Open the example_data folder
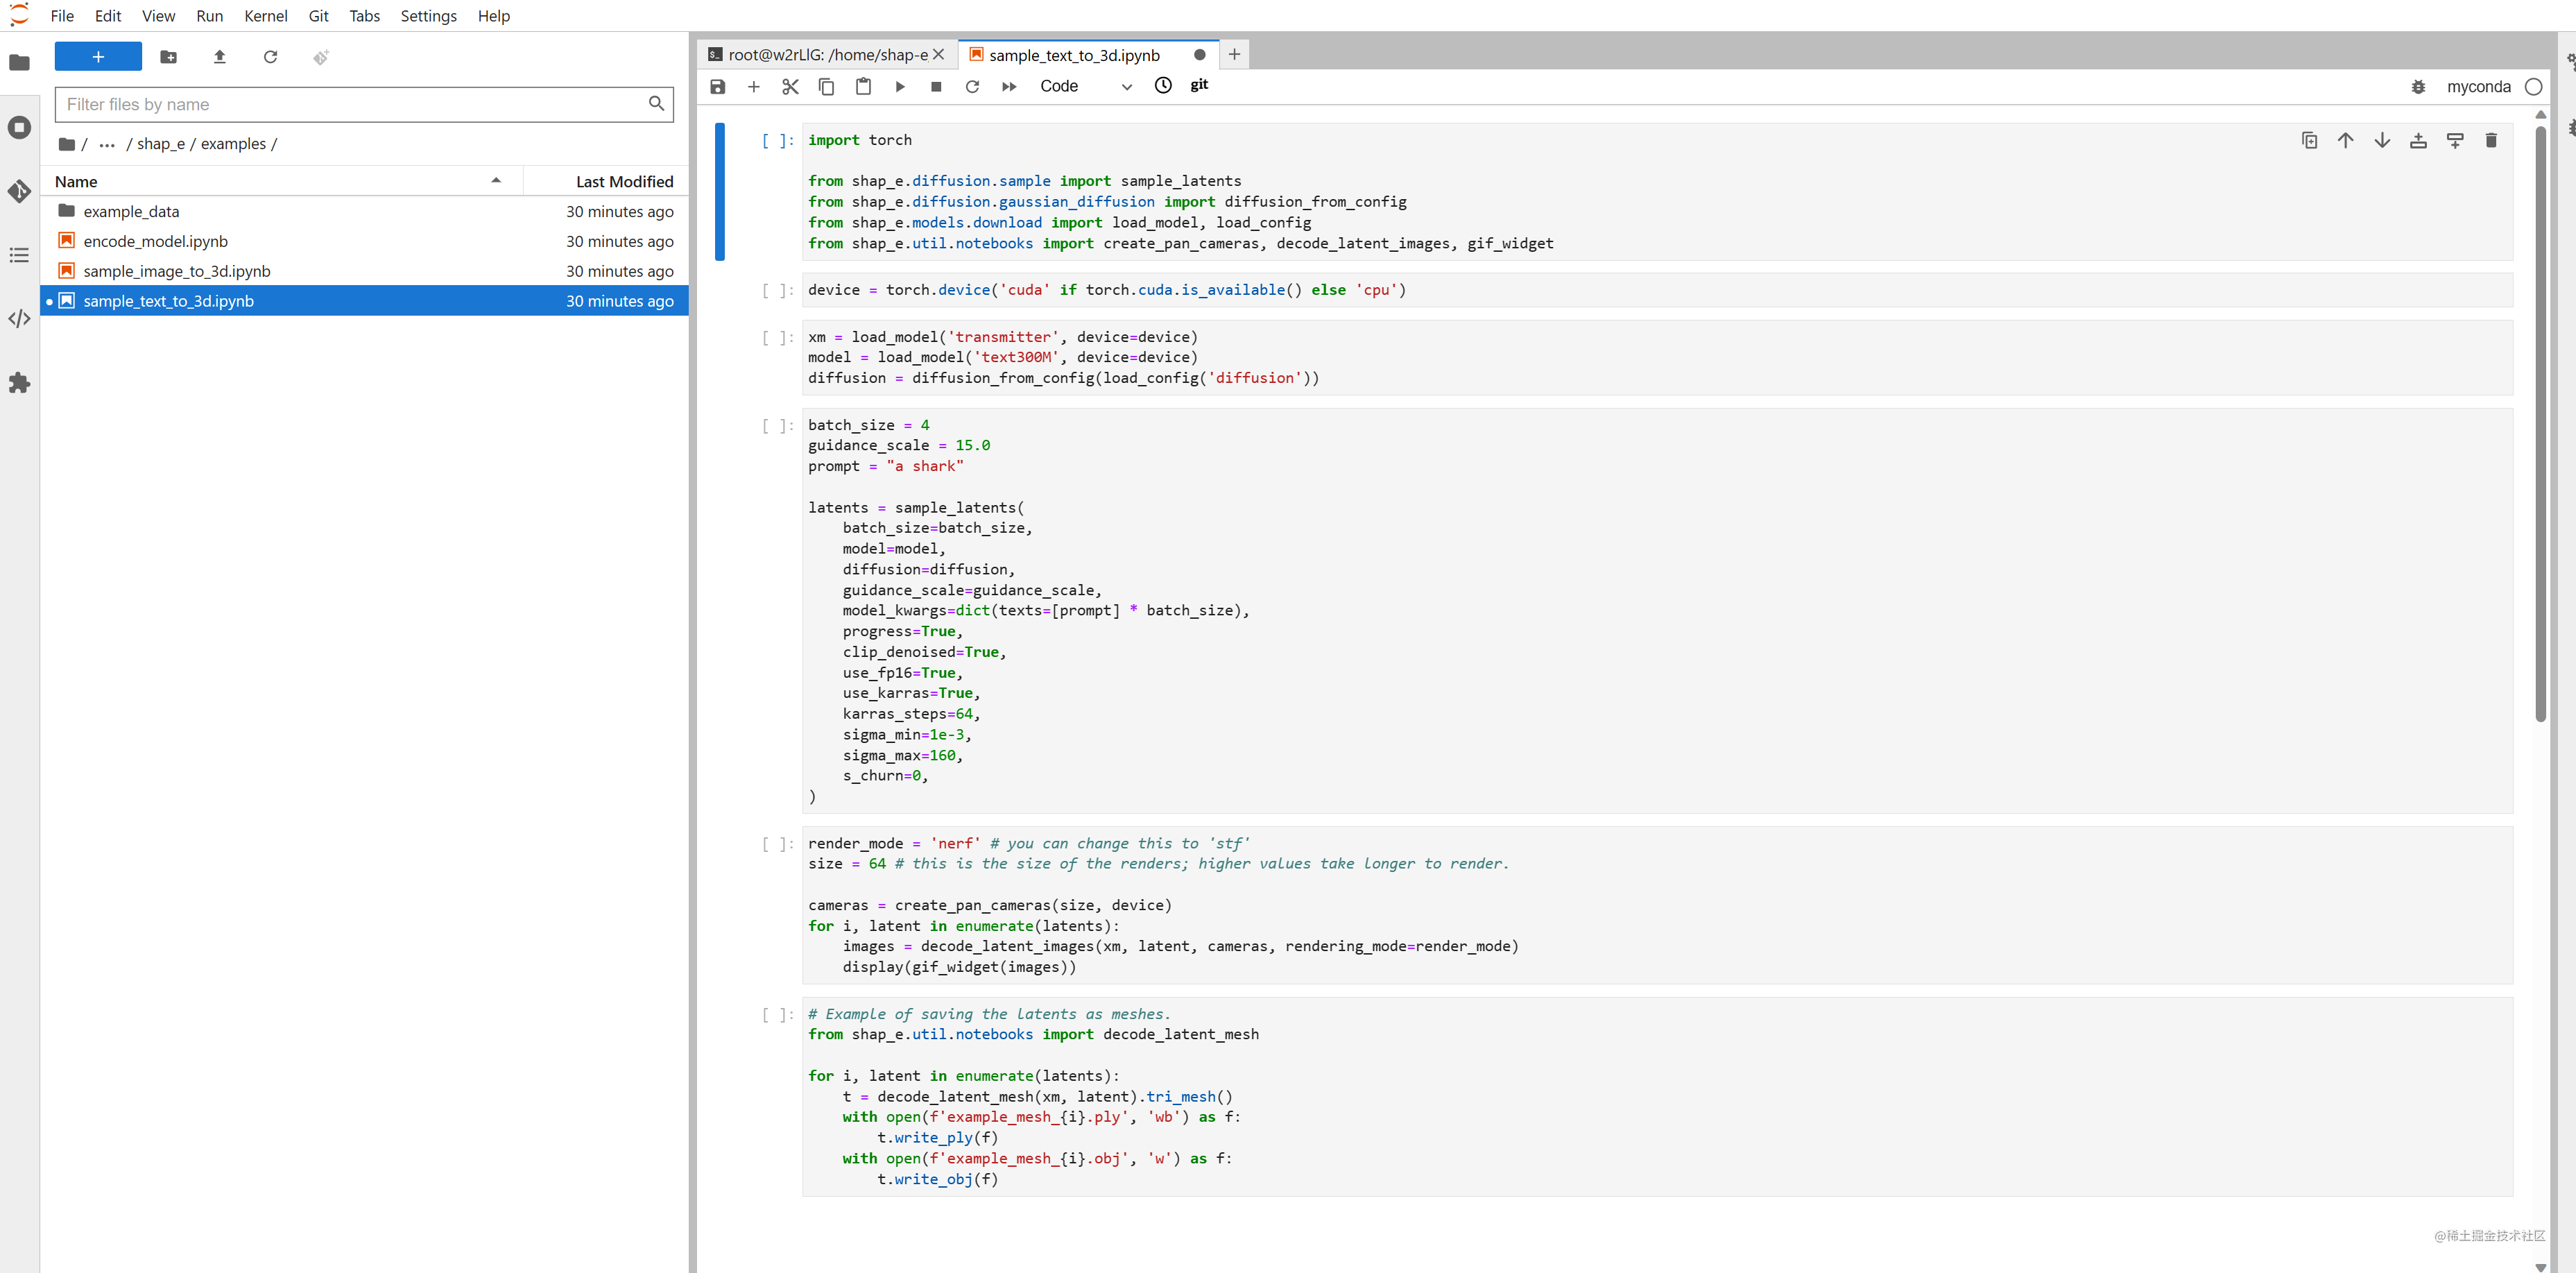Screen dimensions: 2576x1273 (364, 211)
